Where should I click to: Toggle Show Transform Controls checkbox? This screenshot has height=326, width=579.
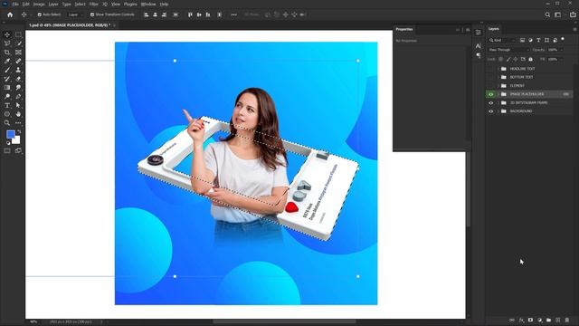(92, 14)
